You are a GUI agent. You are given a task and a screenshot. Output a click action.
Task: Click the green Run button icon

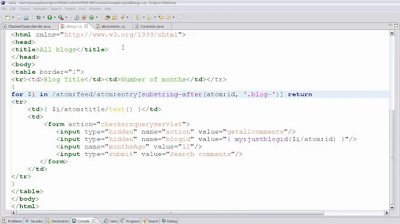click(x=50, y=18)
